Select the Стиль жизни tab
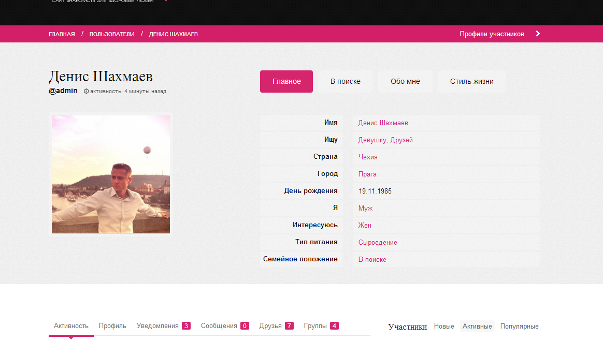 pyautogui.click(x=471, y=82)
